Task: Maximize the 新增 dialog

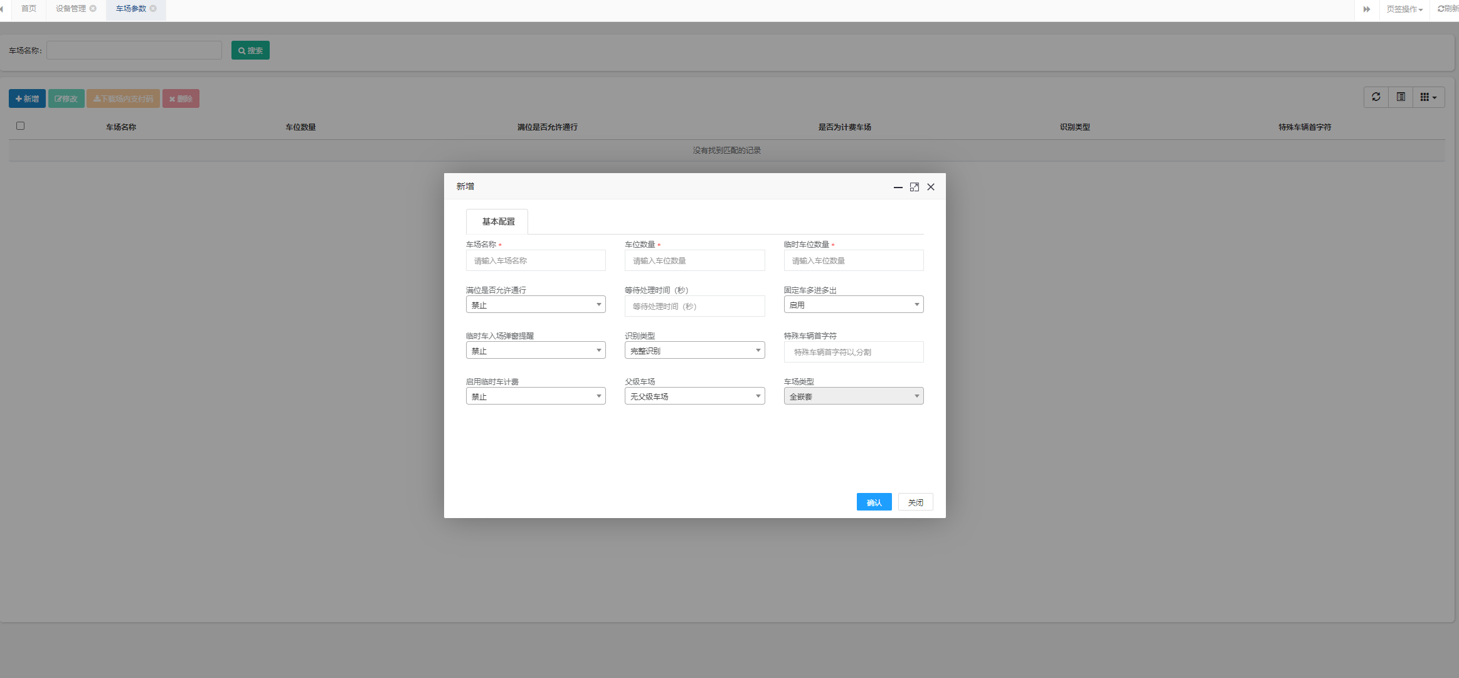Action: point(915,187)
